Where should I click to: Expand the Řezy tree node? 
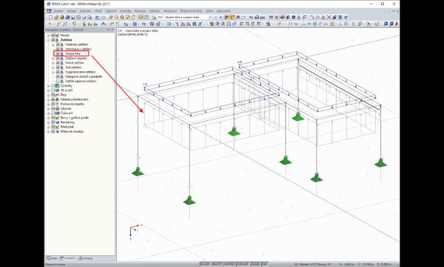48,95
